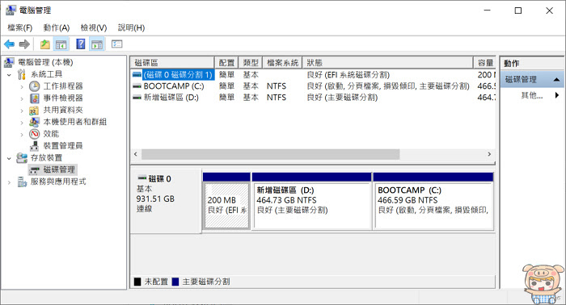566x305 pixels.
Task: Click the 服務與應用程式 icon
Action: pyautogui.click(x=22, y=182)
